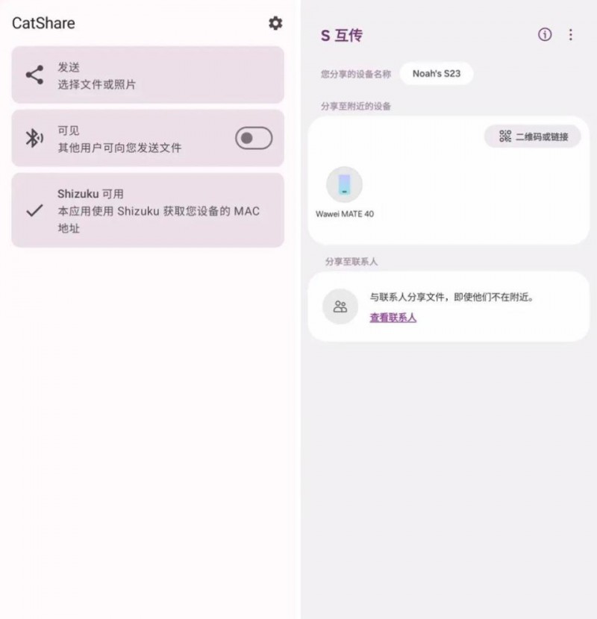Click the Bluetooth icon in 可见 card
The height and width of the screenshot is (619, 597).
click(34, 138)
